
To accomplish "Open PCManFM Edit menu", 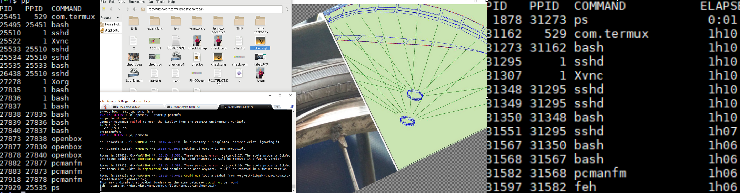I will coord(112,2).
